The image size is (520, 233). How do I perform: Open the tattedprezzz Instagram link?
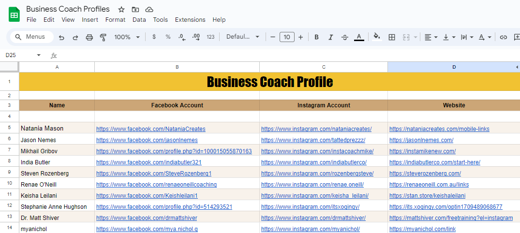click(x=313, y=140)
